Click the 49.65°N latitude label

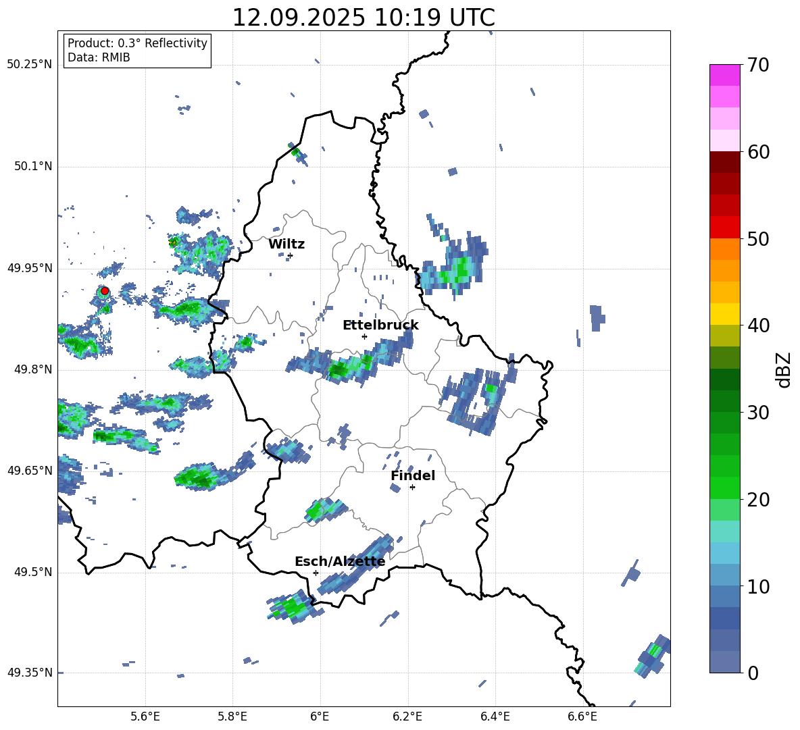pyautogui.click(x=30, y=471)
